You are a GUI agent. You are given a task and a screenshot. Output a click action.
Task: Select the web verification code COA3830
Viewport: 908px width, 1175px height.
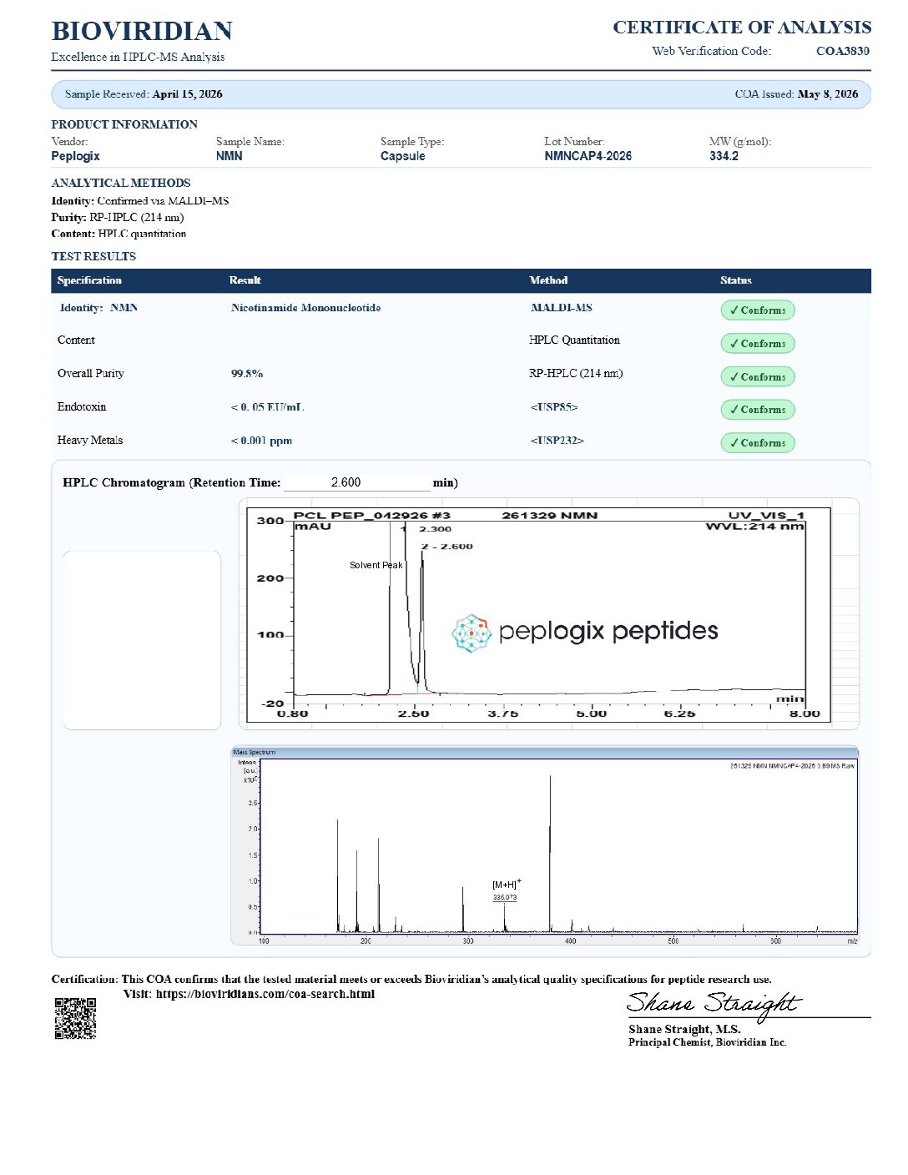843,51
